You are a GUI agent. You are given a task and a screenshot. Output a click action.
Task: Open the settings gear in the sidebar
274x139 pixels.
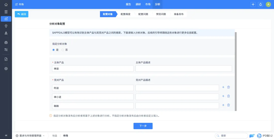click(6, 69)
